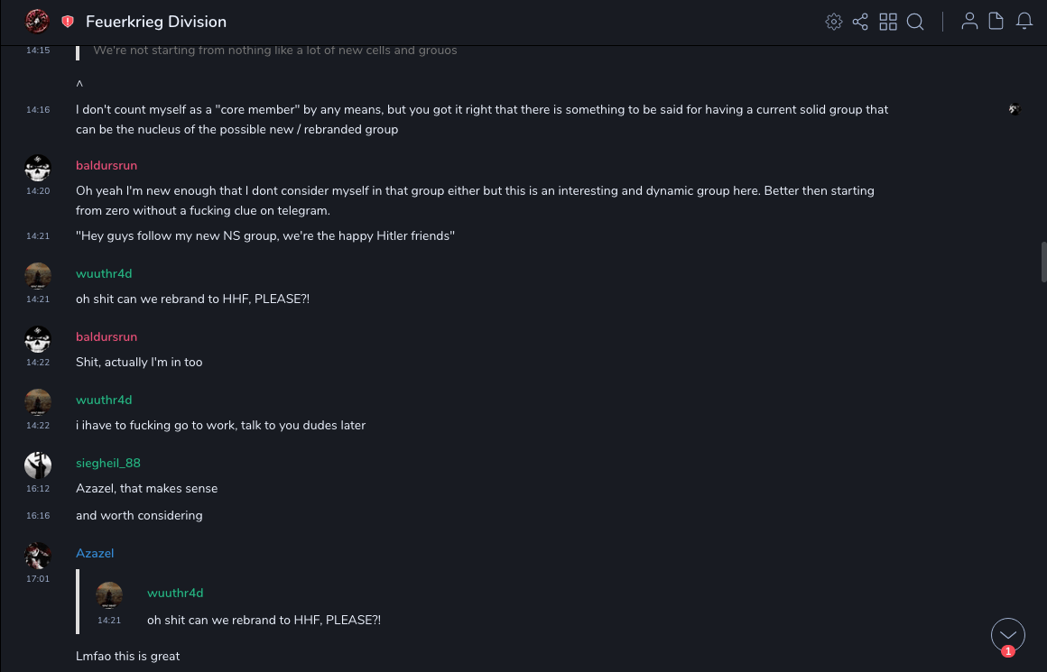
Task: Click the small icon right of 14:16 message
Action: [1015, 110]
